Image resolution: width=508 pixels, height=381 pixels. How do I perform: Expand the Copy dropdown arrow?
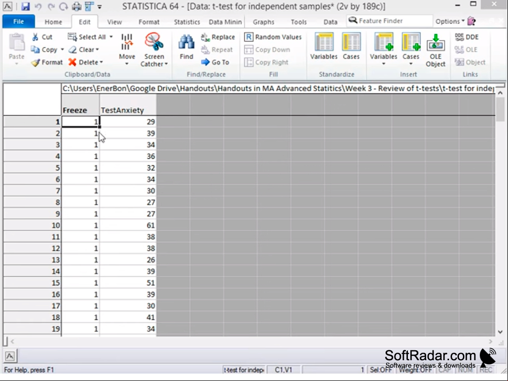point(62,50)
